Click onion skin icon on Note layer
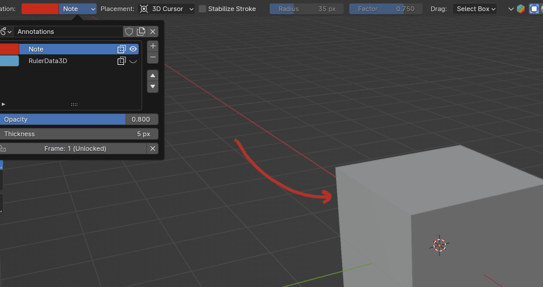Viewport: 543px width, 287px height. point(122,49)
